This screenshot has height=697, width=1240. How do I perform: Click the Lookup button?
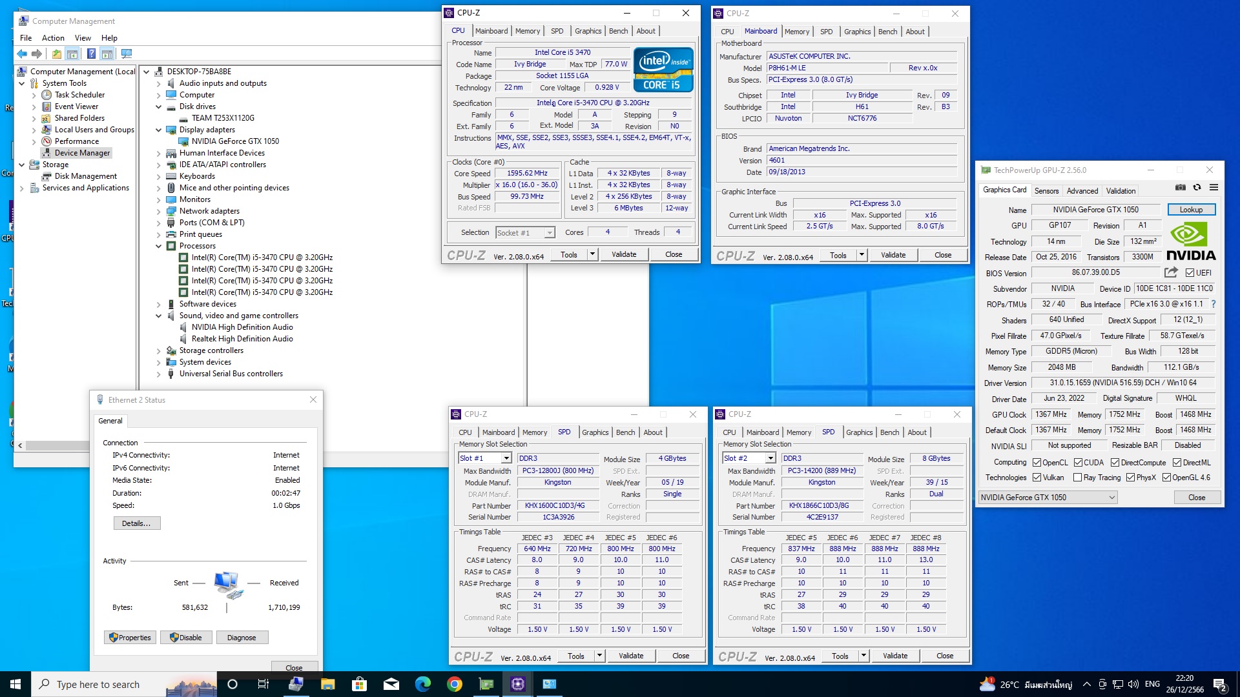pos(1191,210)
